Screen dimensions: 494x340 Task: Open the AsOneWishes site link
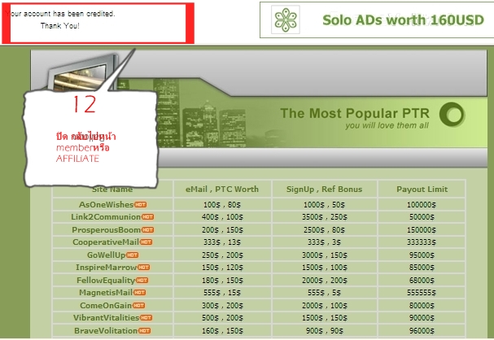(106, 204)
